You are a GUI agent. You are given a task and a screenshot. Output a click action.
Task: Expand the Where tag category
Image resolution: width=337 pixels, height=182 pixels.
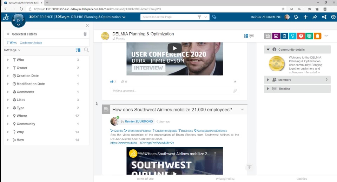(8, 116)
